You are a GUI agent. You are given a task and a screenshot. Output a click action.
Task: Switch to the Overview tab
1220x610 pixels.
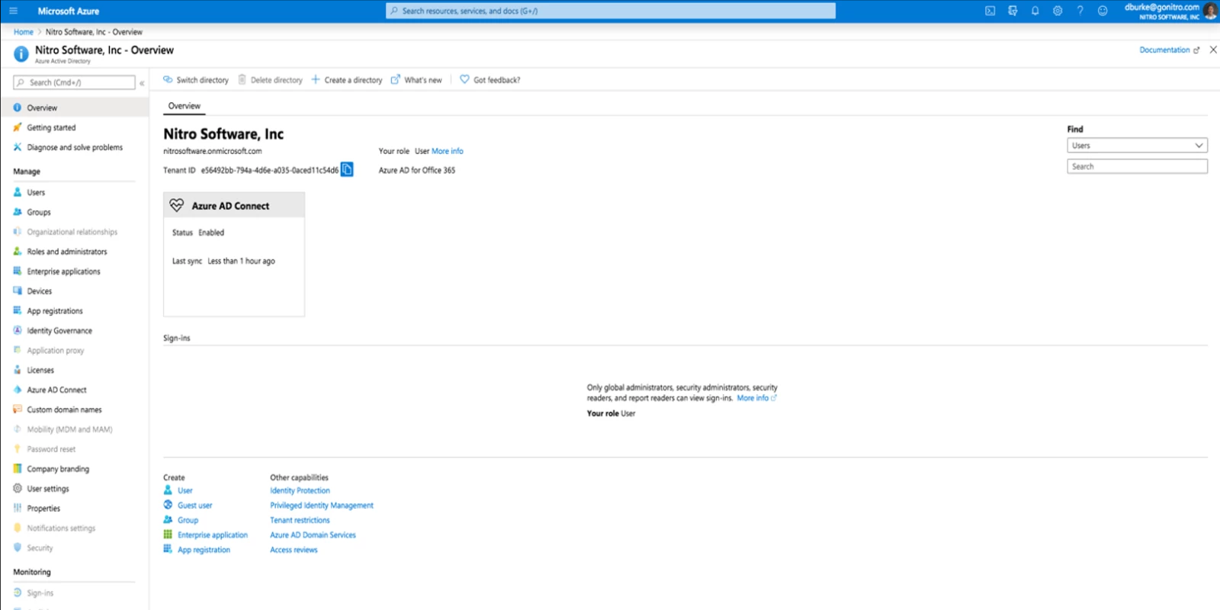pyautogui.click(x=185, y=106)
